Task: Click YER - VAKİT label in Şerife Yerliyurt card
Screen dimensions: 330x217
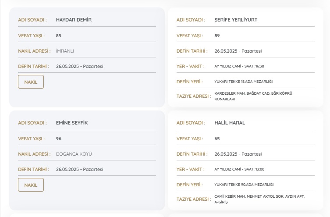Action: click(x=191, y=66)
